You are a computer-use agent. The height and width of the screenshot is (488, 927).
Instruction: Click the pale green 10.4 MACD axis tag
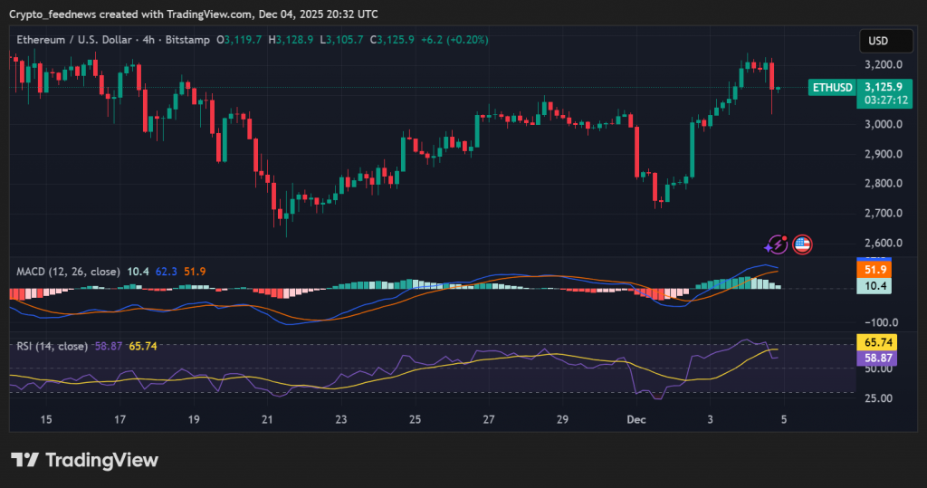[875, 285]
